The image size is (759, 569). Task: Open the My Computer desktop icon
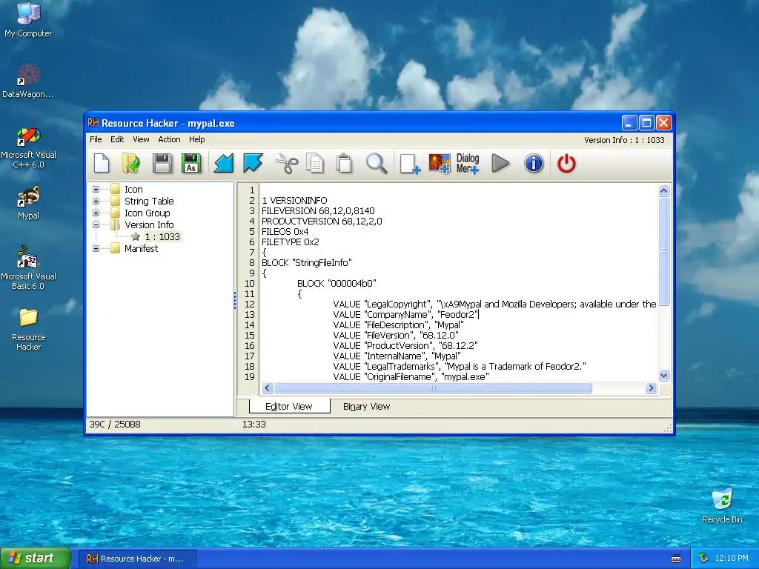tap(28, 20)
